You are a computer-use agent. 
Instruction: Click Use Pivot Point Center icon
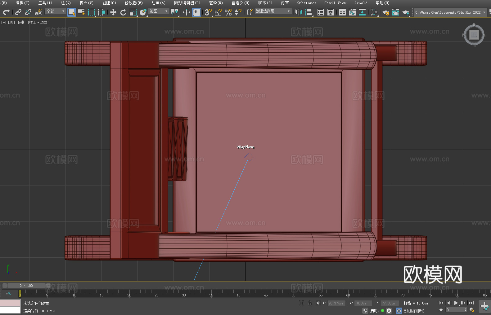(175, 12)
